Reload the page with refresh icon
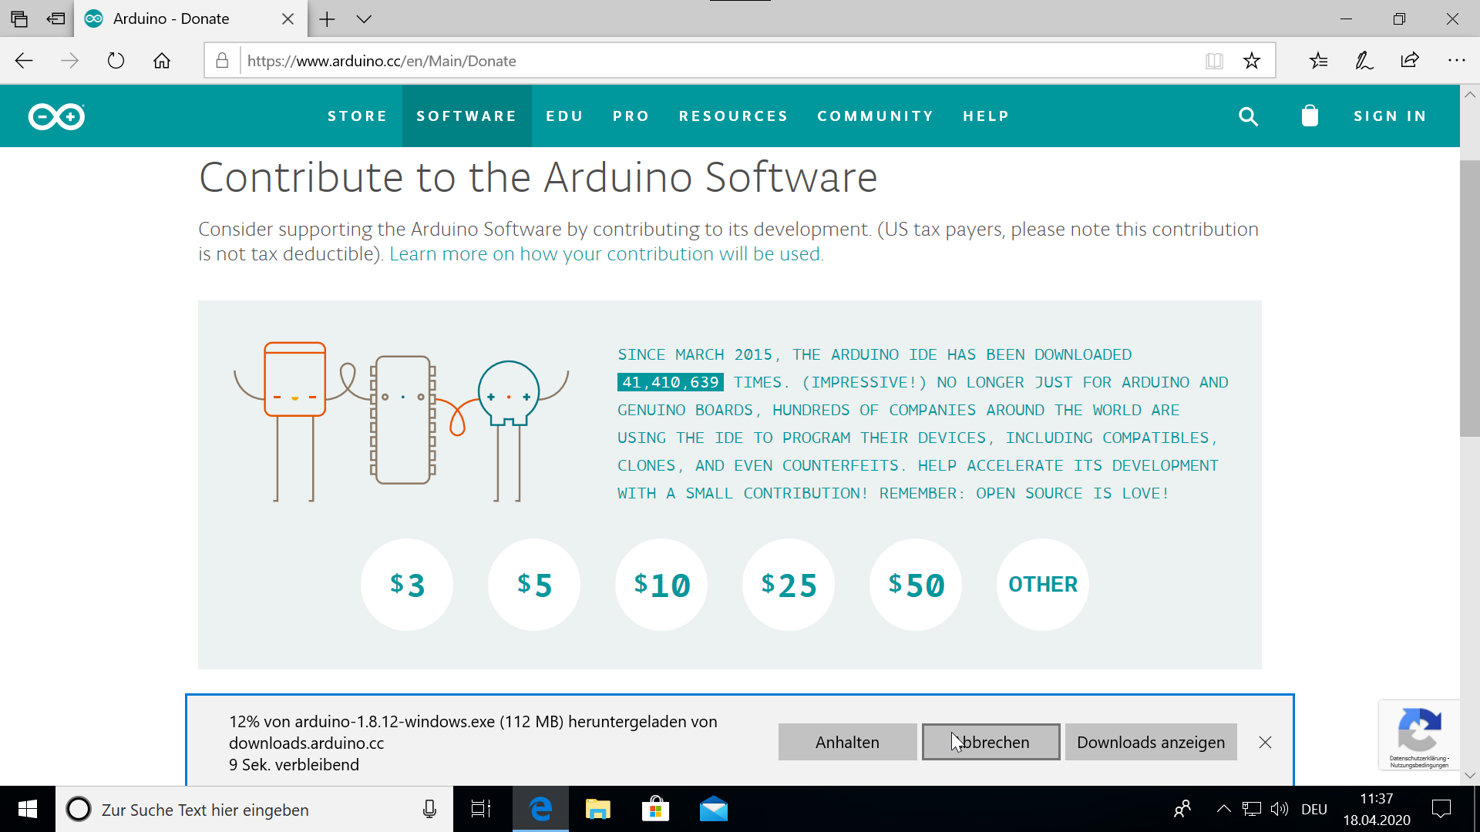The width and height of the screenshot is (1480, 832). 116,61
